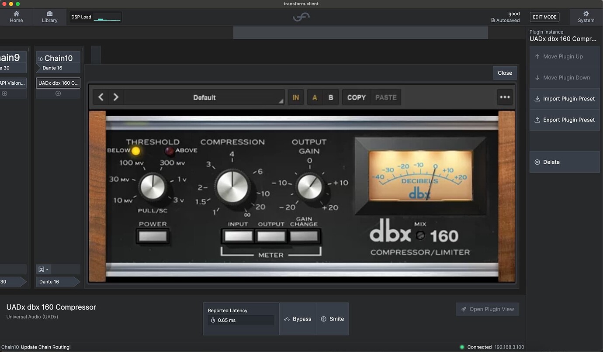Image resolution: width=603 pixels, height=352 pixels.
Task: Load the previous plugin preset arrow
Action: (x=101, y=97)
